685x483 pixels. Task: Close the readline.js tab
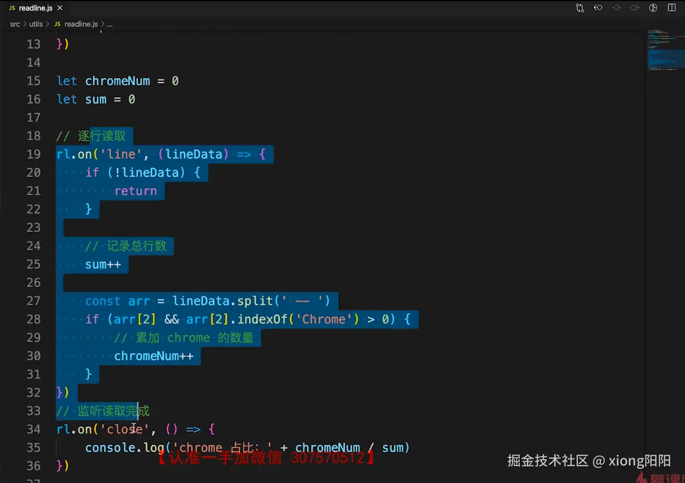(x=60, y=8)
